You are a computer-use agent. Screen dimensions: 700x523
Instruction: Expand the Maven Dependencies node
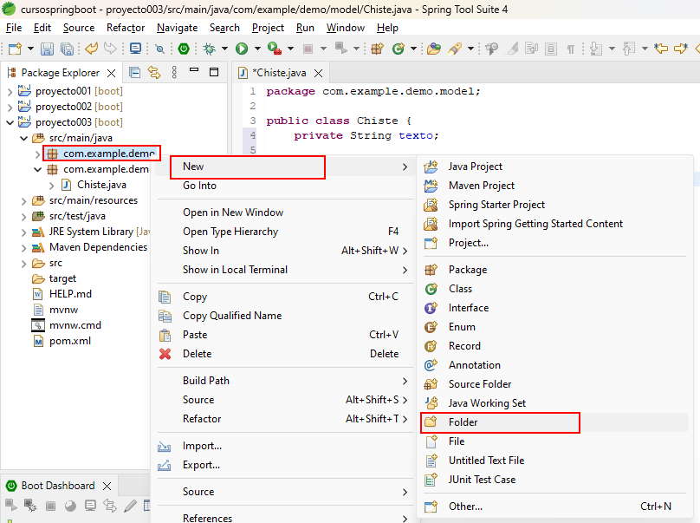coord(24,248)
